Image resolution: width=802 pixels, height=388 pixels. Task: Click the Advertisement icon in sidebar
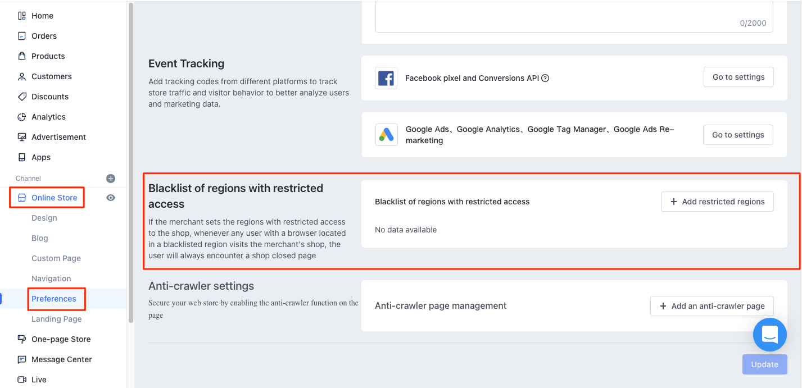tap(22, 137)
